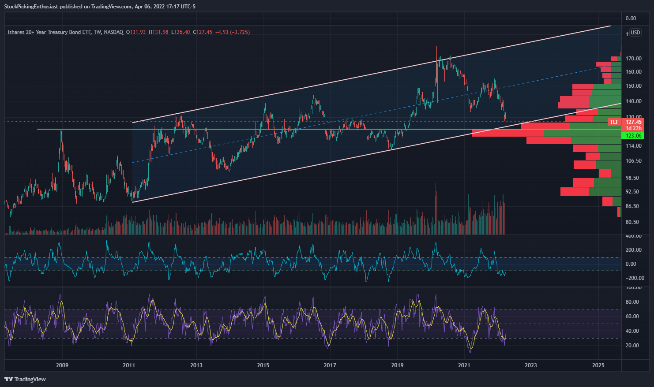
Task: Click the close value C127.45
Action: 203,32
